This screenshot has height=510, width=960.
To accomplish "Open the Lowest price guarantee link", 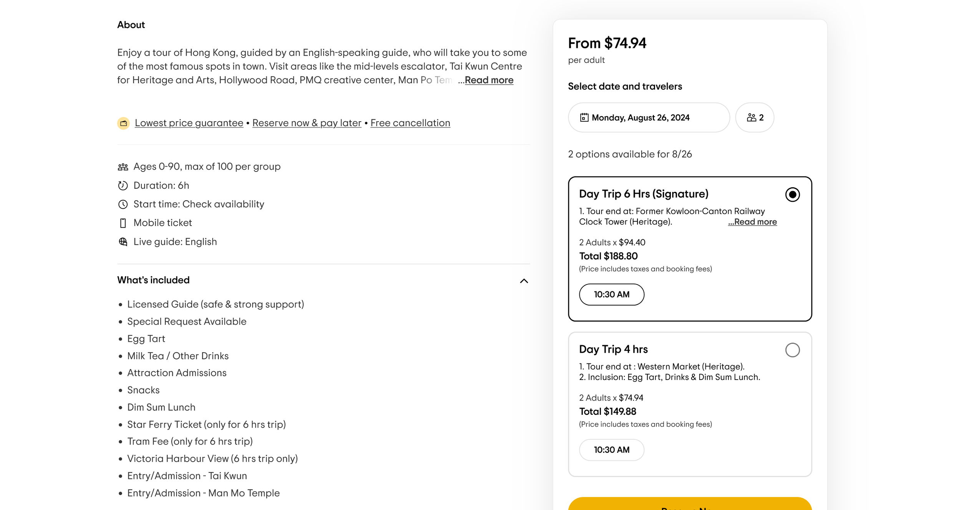I will tap(189, 123).
